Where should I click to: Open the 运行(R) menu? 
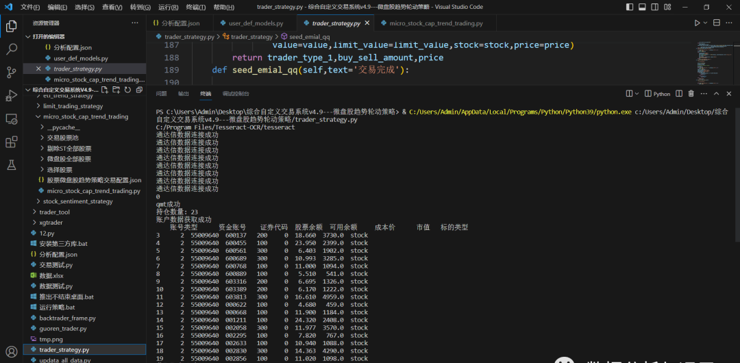[x=169, y=7]
